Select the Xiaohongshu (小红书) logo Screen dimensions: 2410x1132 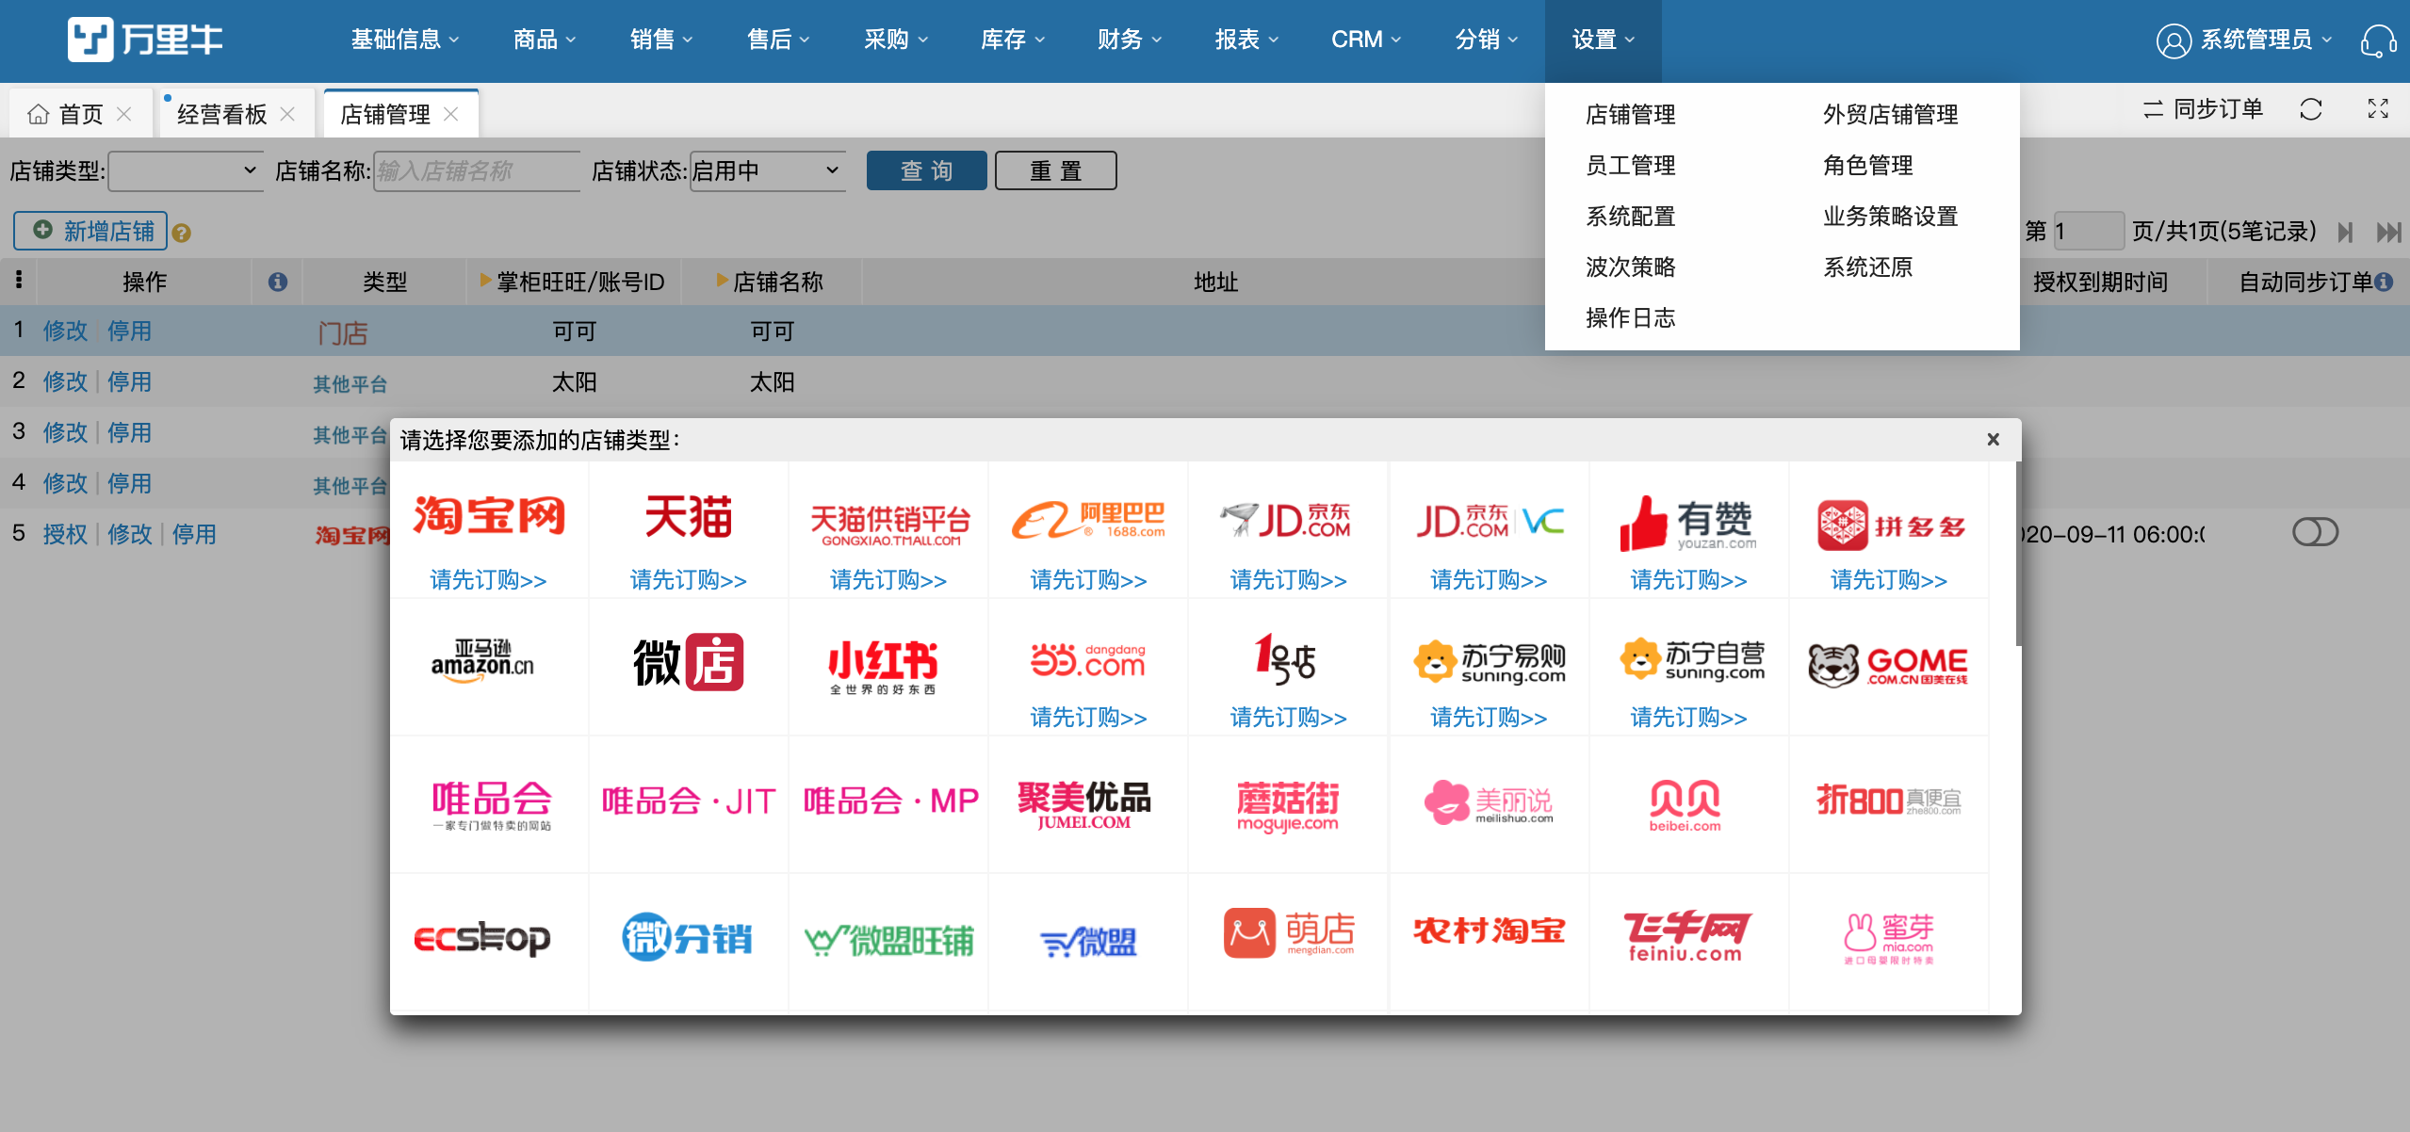point(883,667)
